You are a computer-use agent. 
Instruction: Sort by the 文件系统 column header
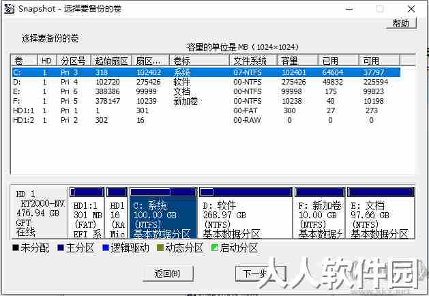click(x=253, y=61)
